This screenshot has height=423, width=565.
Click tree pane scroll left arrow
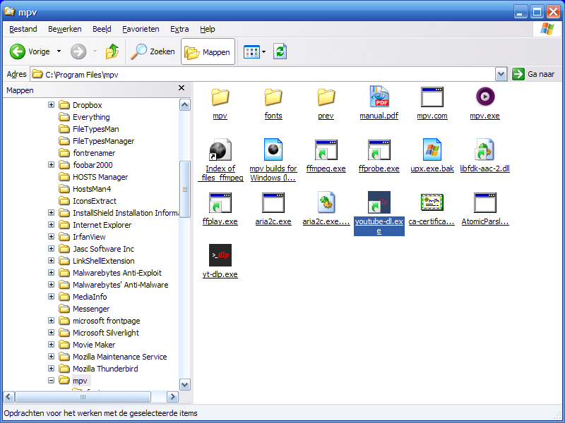click(9, 397)
